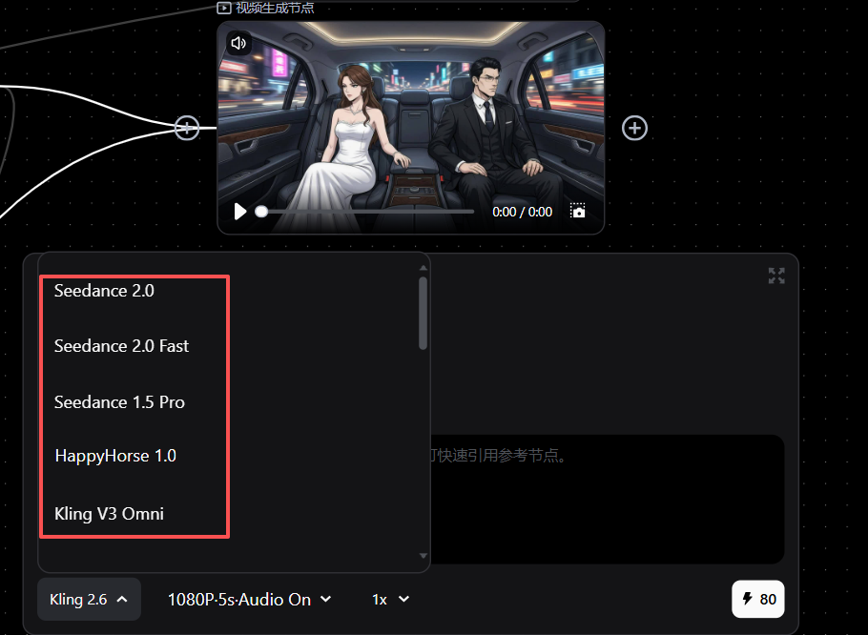Image resolution: width=868 pixels, height=635 pixels.
Task: Click the scroll down arrow of the model list
Action: [423, 556]
